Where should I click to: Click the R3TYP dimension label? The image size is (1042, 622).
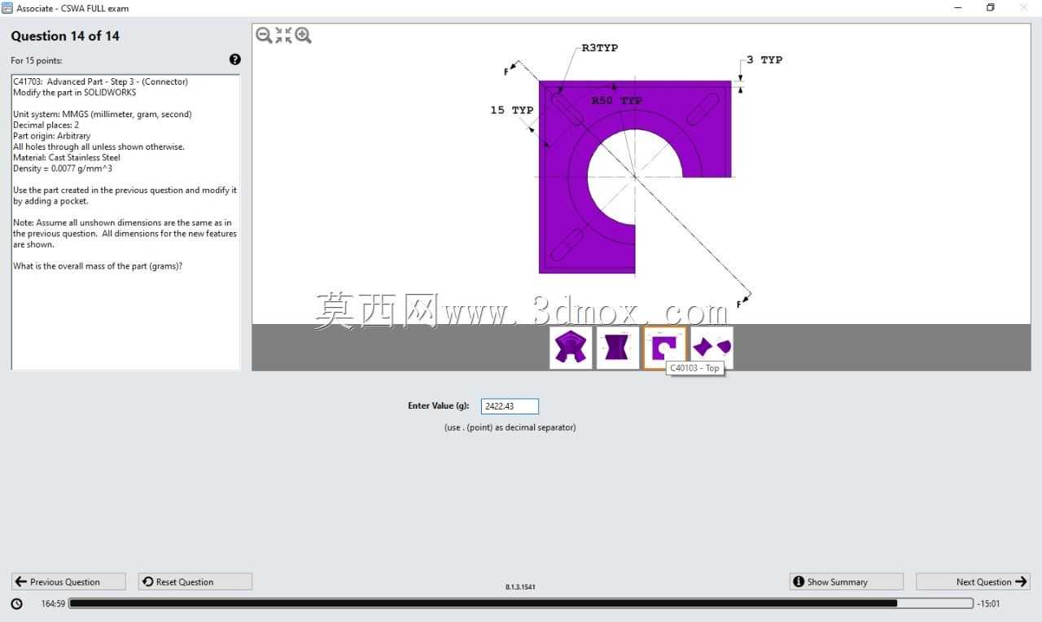(x=600, y=48)
